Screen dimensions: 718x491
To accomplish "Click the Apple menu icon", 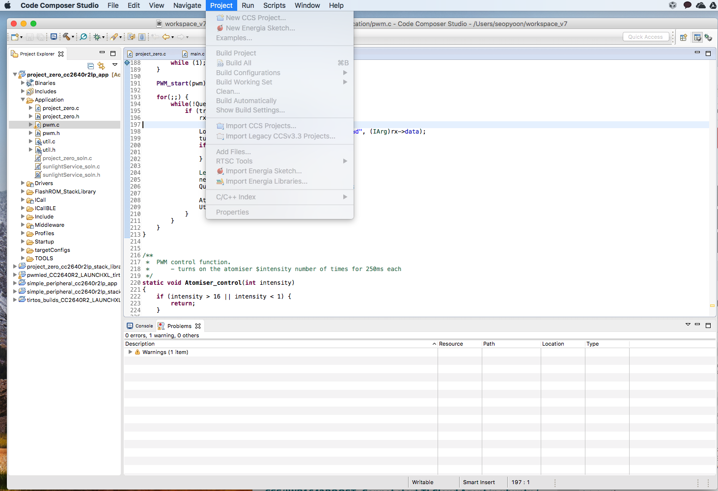I will 7,5.
